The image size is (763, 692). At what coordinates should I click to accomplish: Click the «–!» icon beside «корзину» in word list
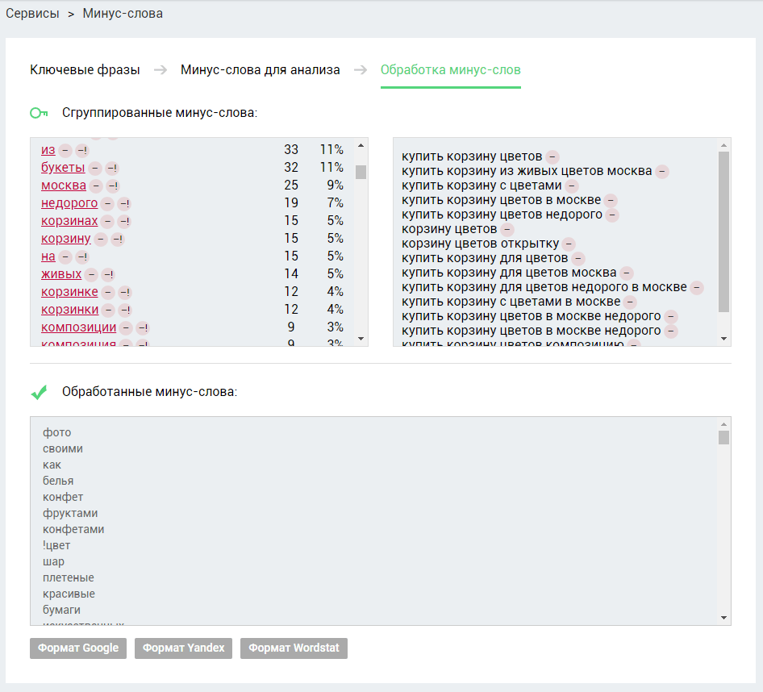pos(118,240)
